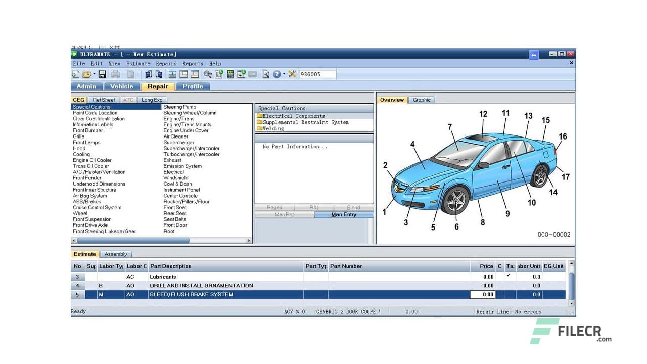Click the blue double-arrow icon in title bar
The image size is (647, 364).
(534, 55)
